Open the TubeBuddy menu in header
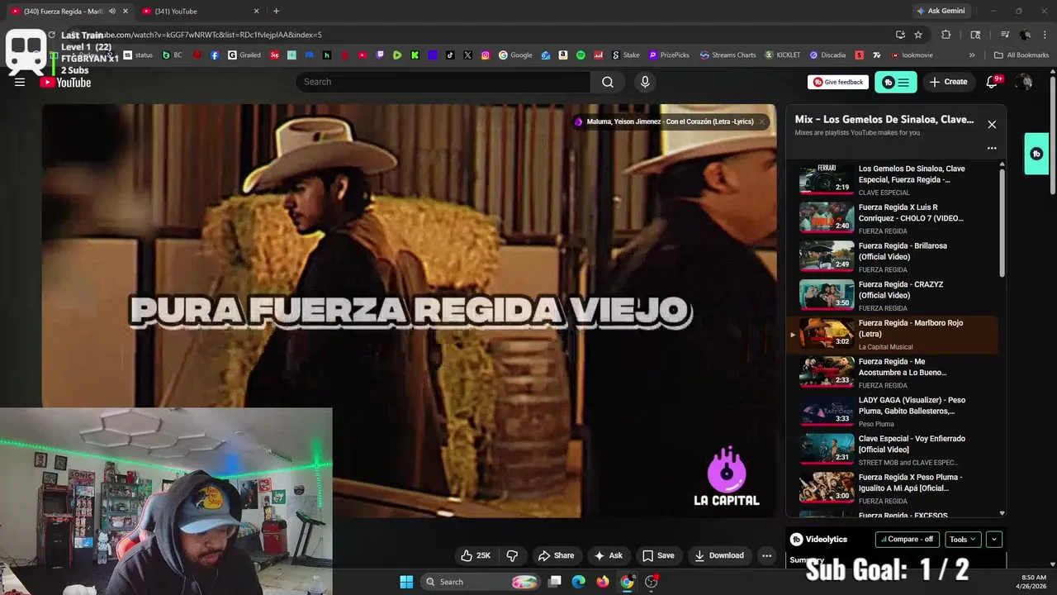The image size is (1057, 595). pos(896,82)
